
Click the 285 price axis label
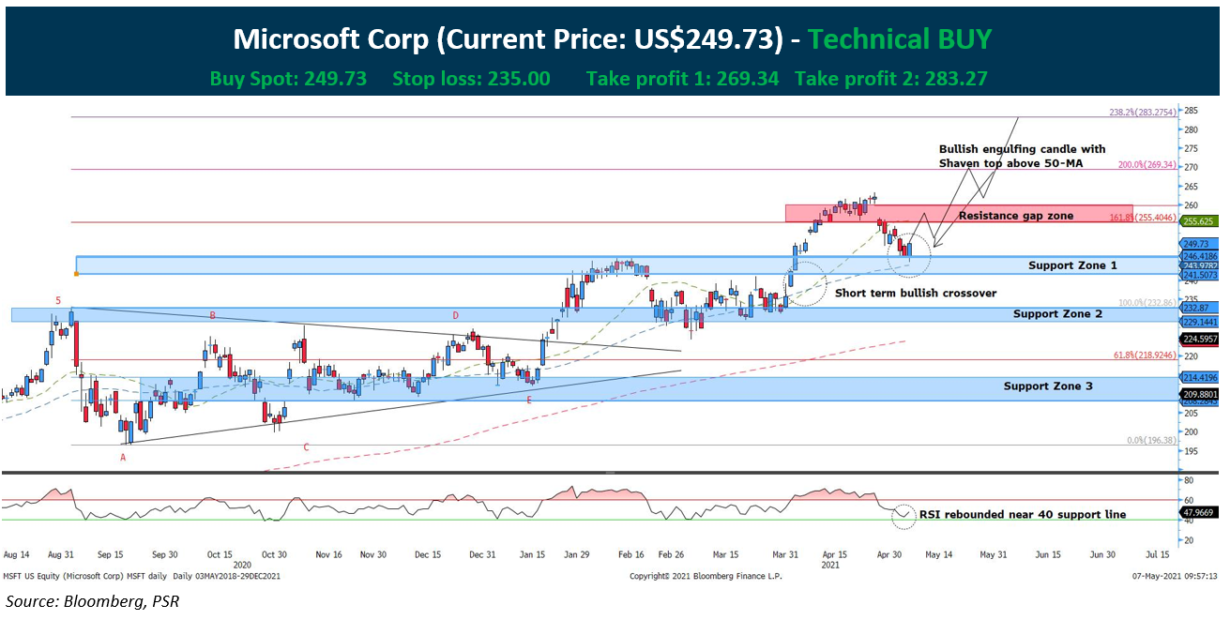click(x=1191, y=110)
